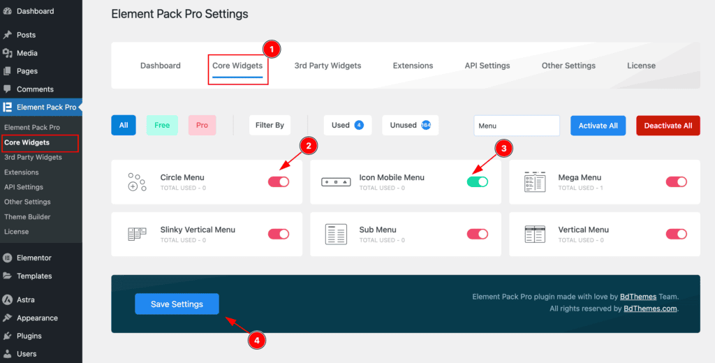Click the Slinky Vertical Menu widget icon

[x=137, y=234]
